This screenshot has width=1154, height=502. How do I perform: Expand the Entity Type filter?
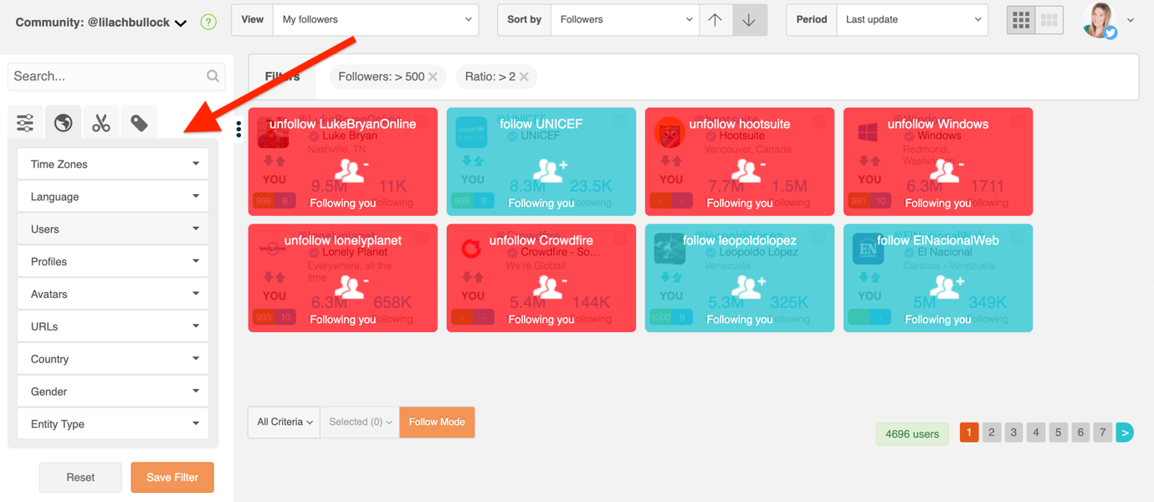[x=113, y=424]
